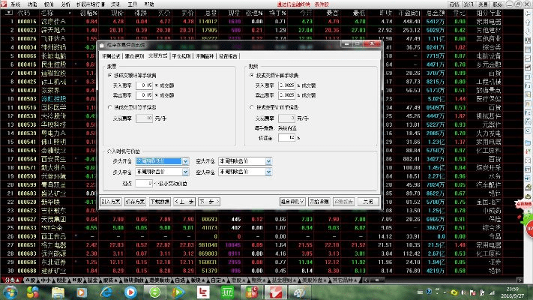The width and height of the screenshot is (533, 300).
Task: Click the 保存方案 button
Action: point(135,202)
